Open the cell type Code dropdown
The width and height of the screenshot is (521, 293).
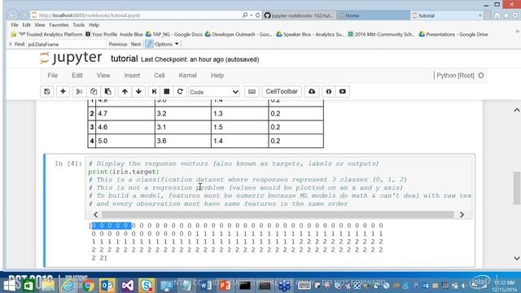(x=214, y=92)
